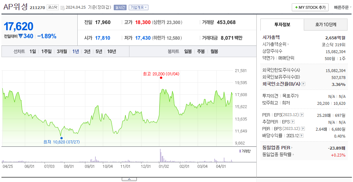Viewport: 353px width, 182px height.
Task: Open the 기업개요 dropdown
Action: (x=139, y=7)
